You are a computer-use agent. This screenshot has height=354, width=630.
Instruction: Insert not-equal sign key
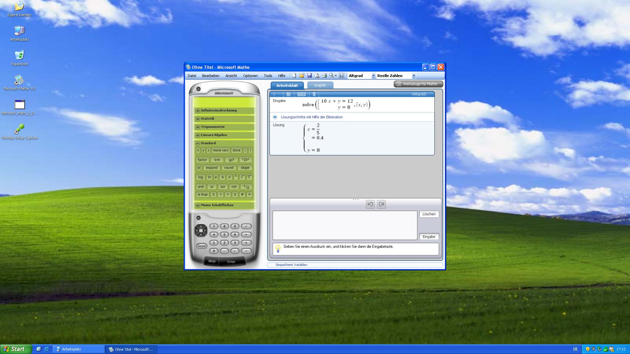pyautogui.click(x=242, y=195)
